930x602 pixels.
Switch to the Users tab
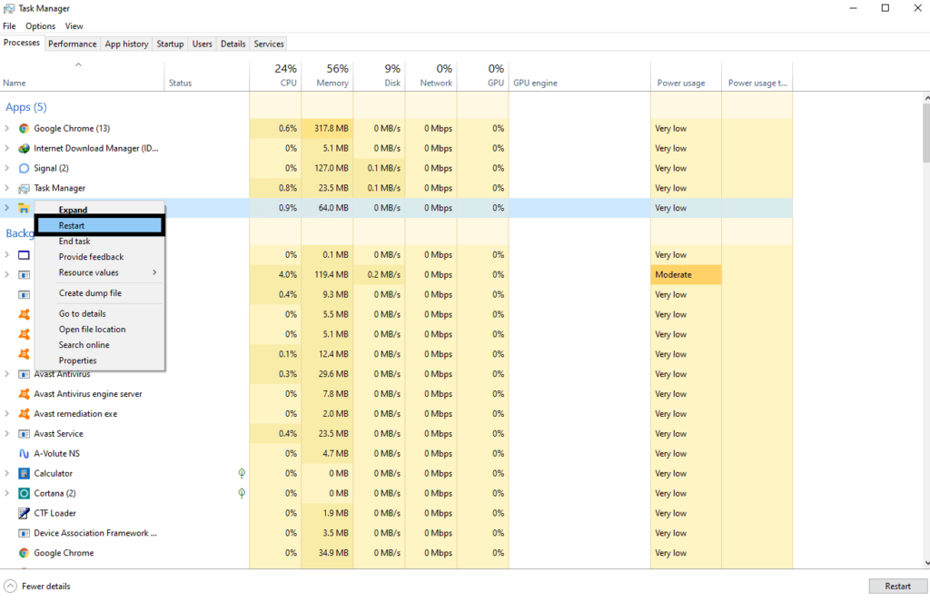point(203,44)
